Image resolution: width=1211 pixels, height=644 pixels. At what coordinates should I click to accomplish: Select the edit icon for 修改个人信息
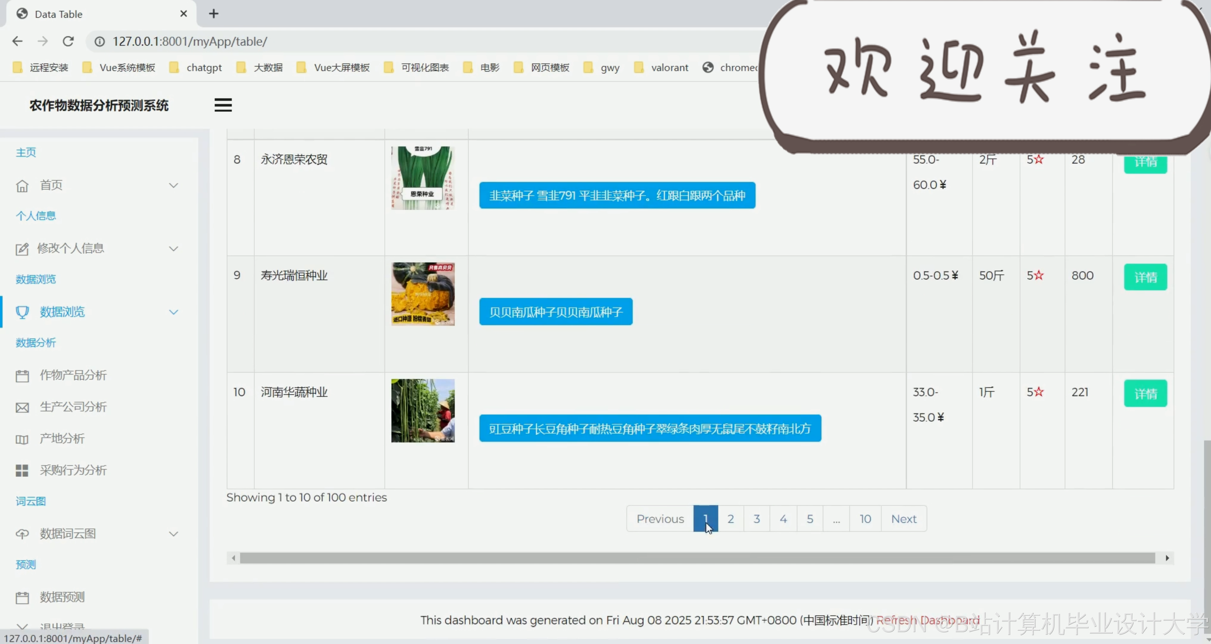click(22, 248)
